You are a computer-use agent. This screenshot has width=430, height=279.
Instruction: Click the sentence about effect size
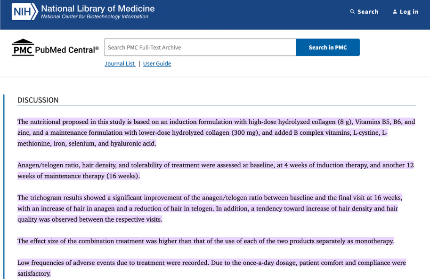pyautogui.click(x=206, y=241)
